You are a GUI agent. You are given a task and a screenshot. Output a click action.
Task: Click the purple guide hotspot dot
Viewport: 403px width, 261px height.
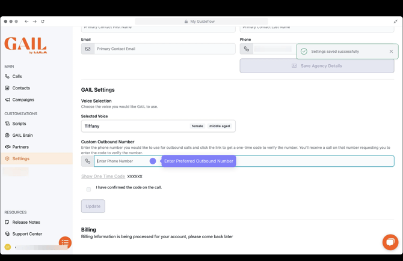tap(153, 161)
